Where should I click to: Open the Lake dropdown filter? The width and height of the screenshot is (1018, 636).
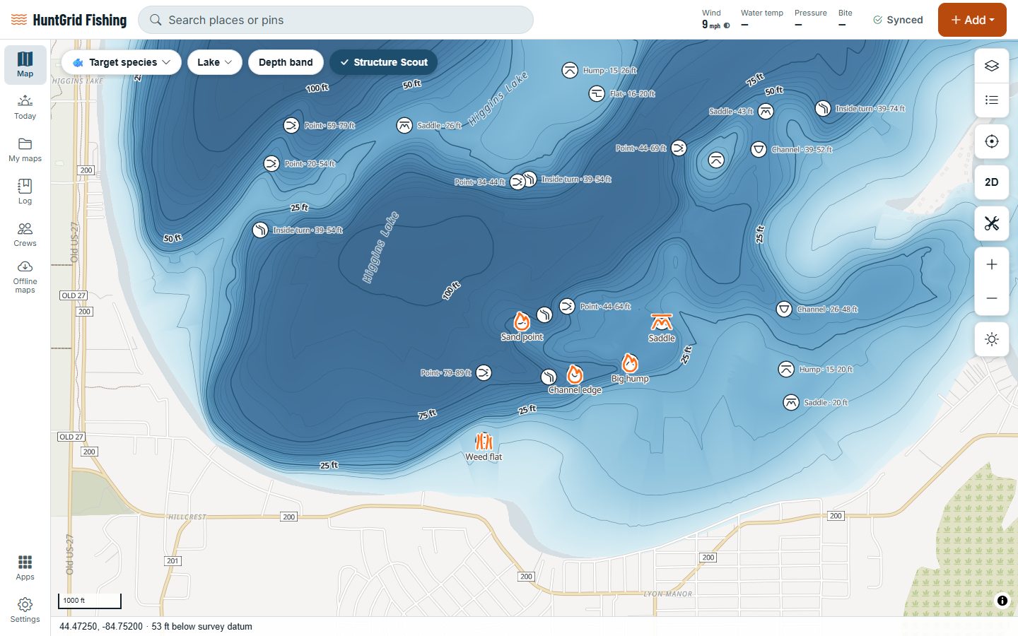tap(215, 62)
